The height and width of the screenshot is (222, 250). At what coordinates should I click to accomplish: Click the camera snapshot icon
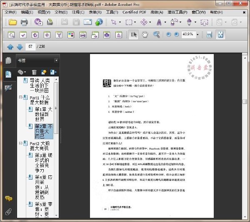pos(107,35)
